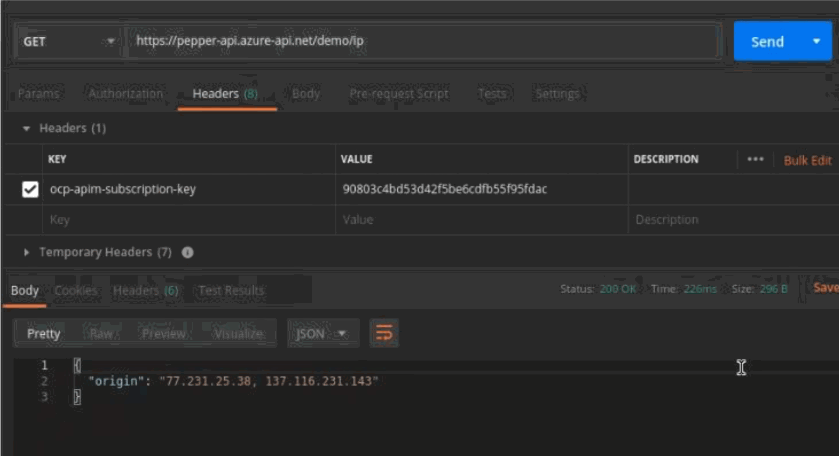Screen dimensions: 839x456
Task: Click the Save response link
Action: coord(826,288)
